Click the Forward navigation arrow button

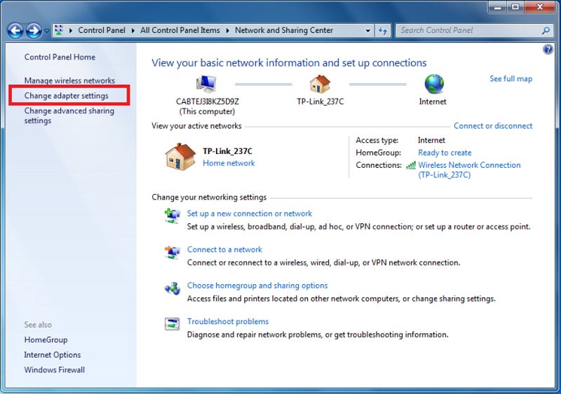34,31
